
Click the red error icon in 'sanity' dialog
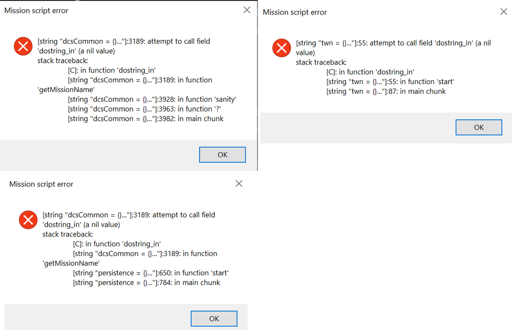point(22,47)
